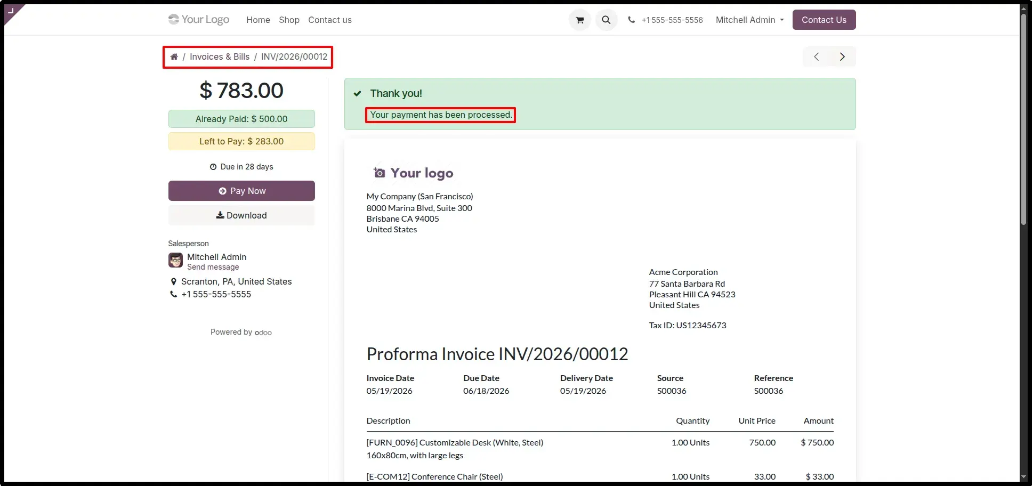Viewport: 1033px width, 486px height.
Task: Click Due in 28 days text
Action: pos(247,167)
